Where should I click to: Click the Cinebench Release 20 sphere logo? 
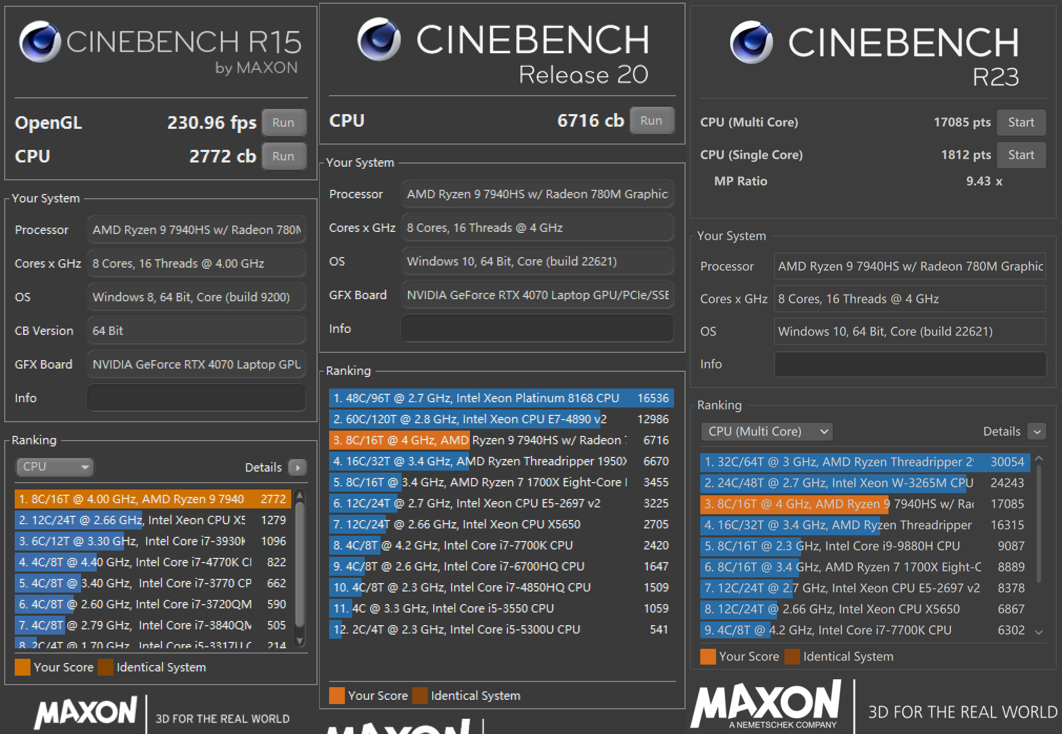379,39
